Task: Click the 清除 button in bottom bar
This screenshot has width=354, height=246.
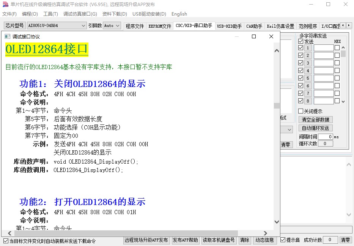Action: (x=244, y=240)
